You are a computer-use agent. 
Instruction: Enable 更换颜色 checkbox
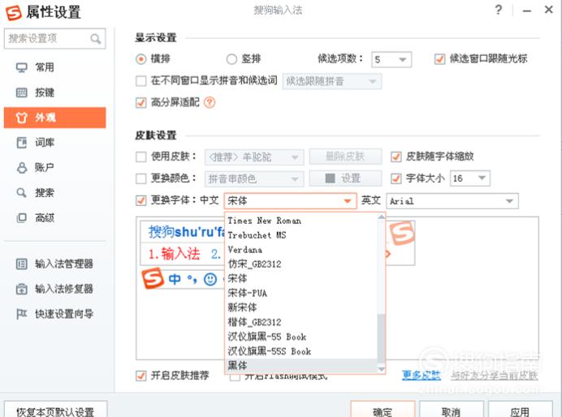tap(141, 178)
